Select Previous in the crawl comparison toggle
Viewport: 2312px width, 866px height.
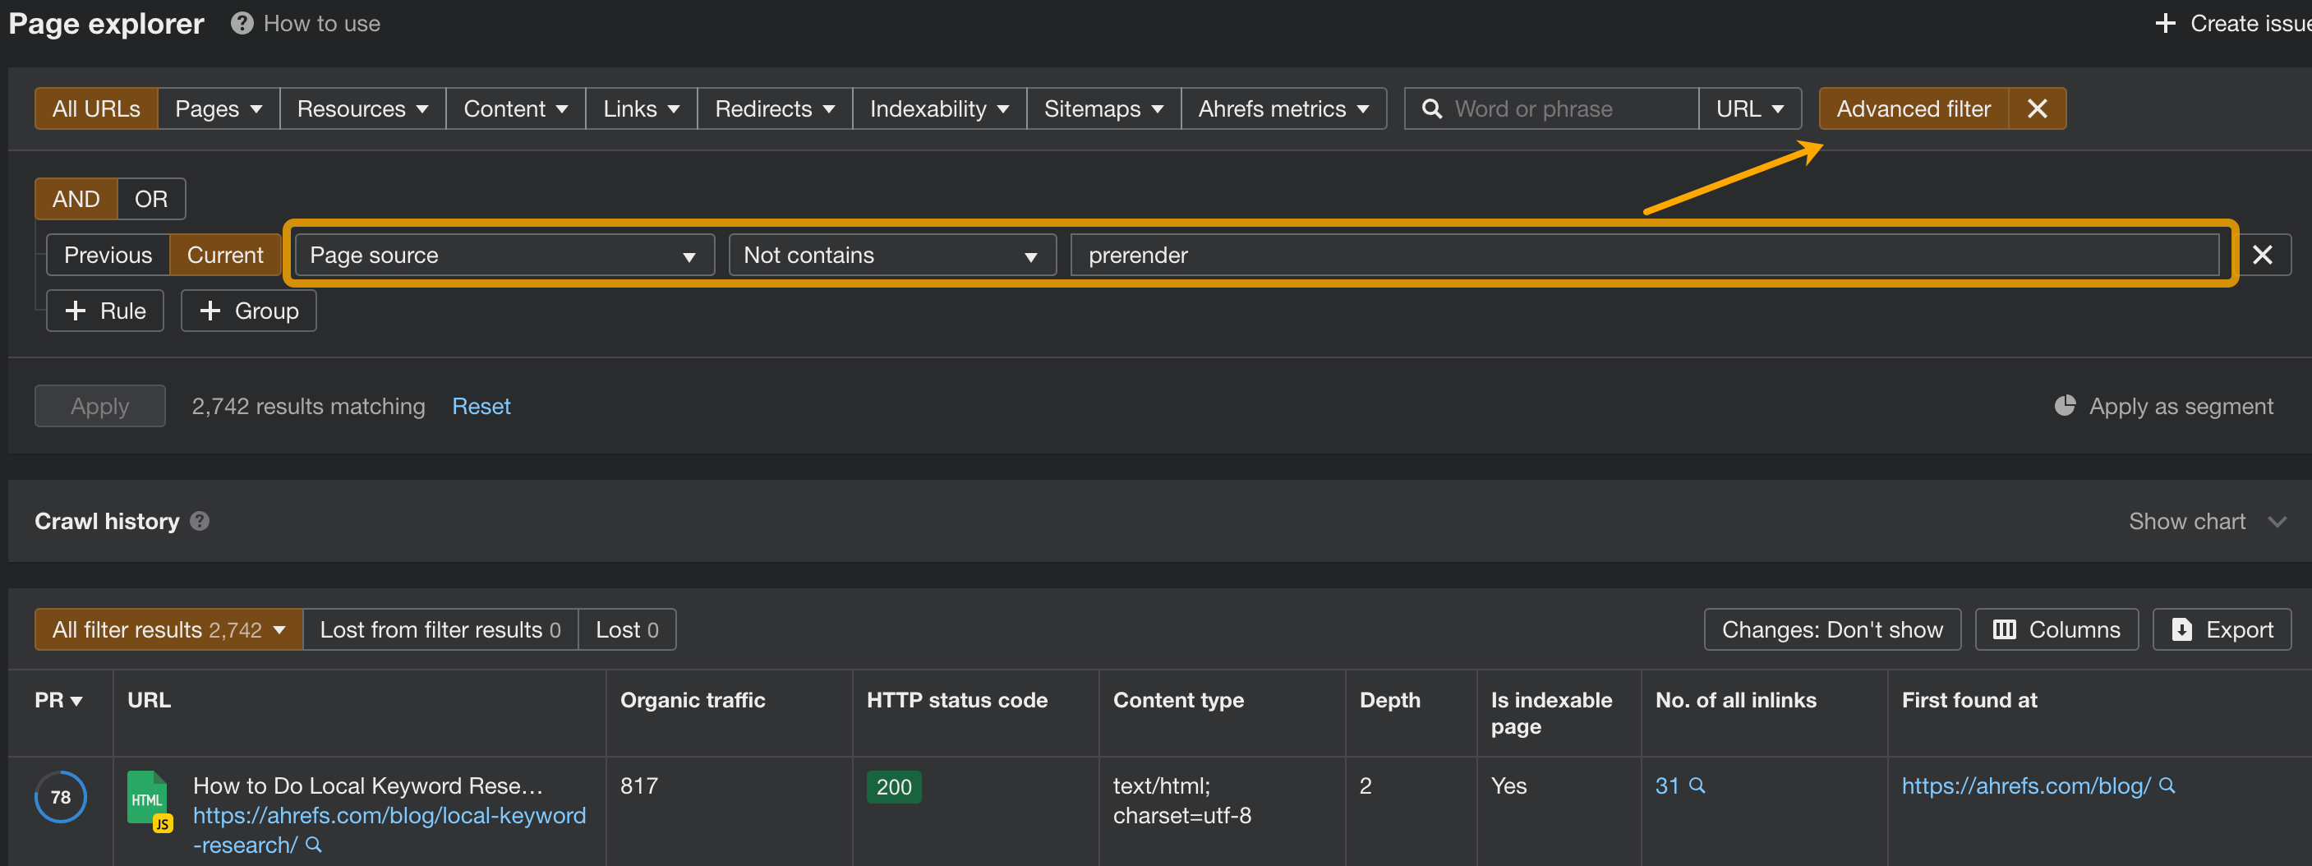[107, 254]
